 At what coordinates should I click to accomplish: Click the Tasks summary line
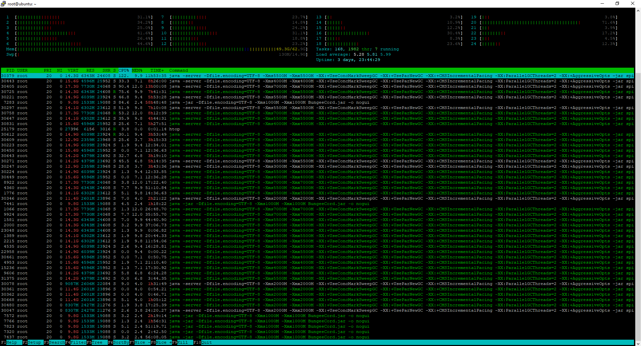pyautogui.click(x=358, y=49)
